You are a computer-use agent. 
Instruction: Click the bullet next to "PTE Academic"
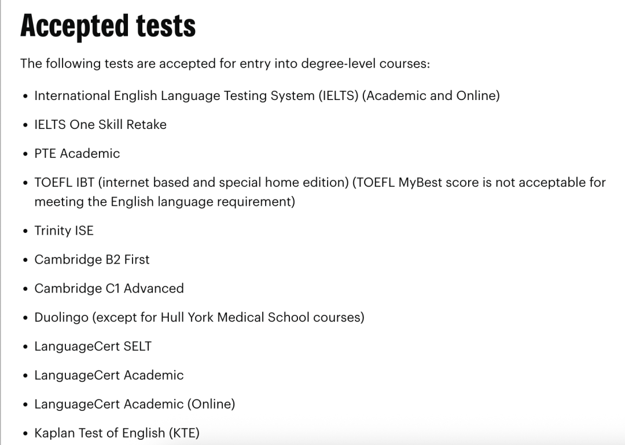[x=25, y=154]
